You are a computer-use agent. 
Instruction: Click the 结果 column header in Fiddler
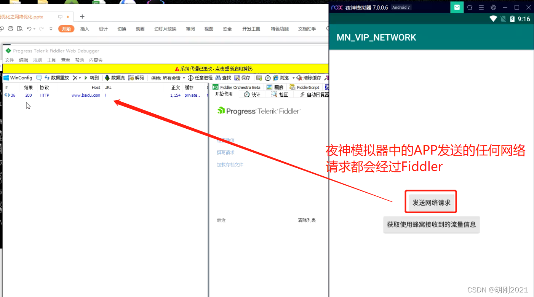click(x=29, y=88)
